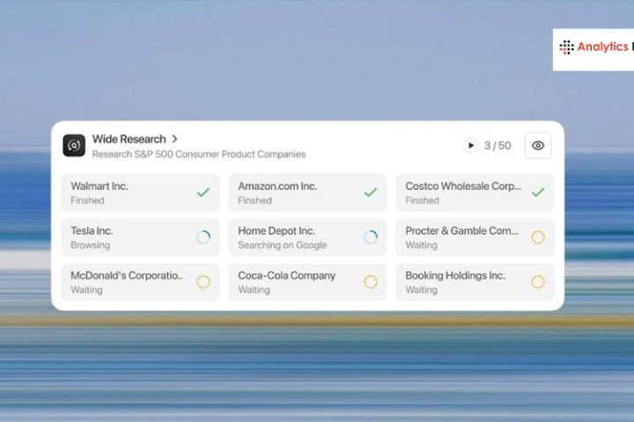Click the Research S&P 500 Consumer Product Companies subtitle
This screenshot has width=634, height=422.
(x=199, y=154)
